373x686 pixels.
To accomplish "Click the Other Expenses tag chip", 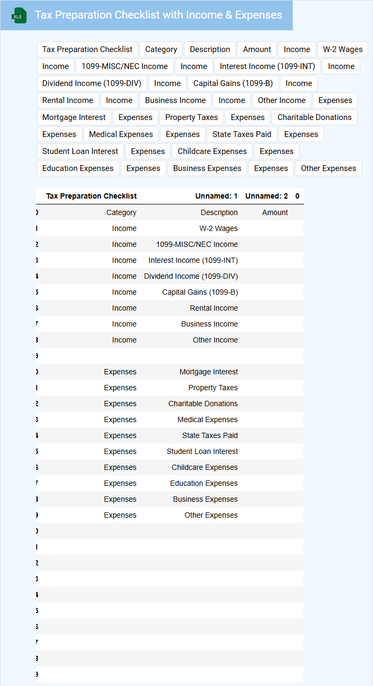I will [x=328, y=168].
